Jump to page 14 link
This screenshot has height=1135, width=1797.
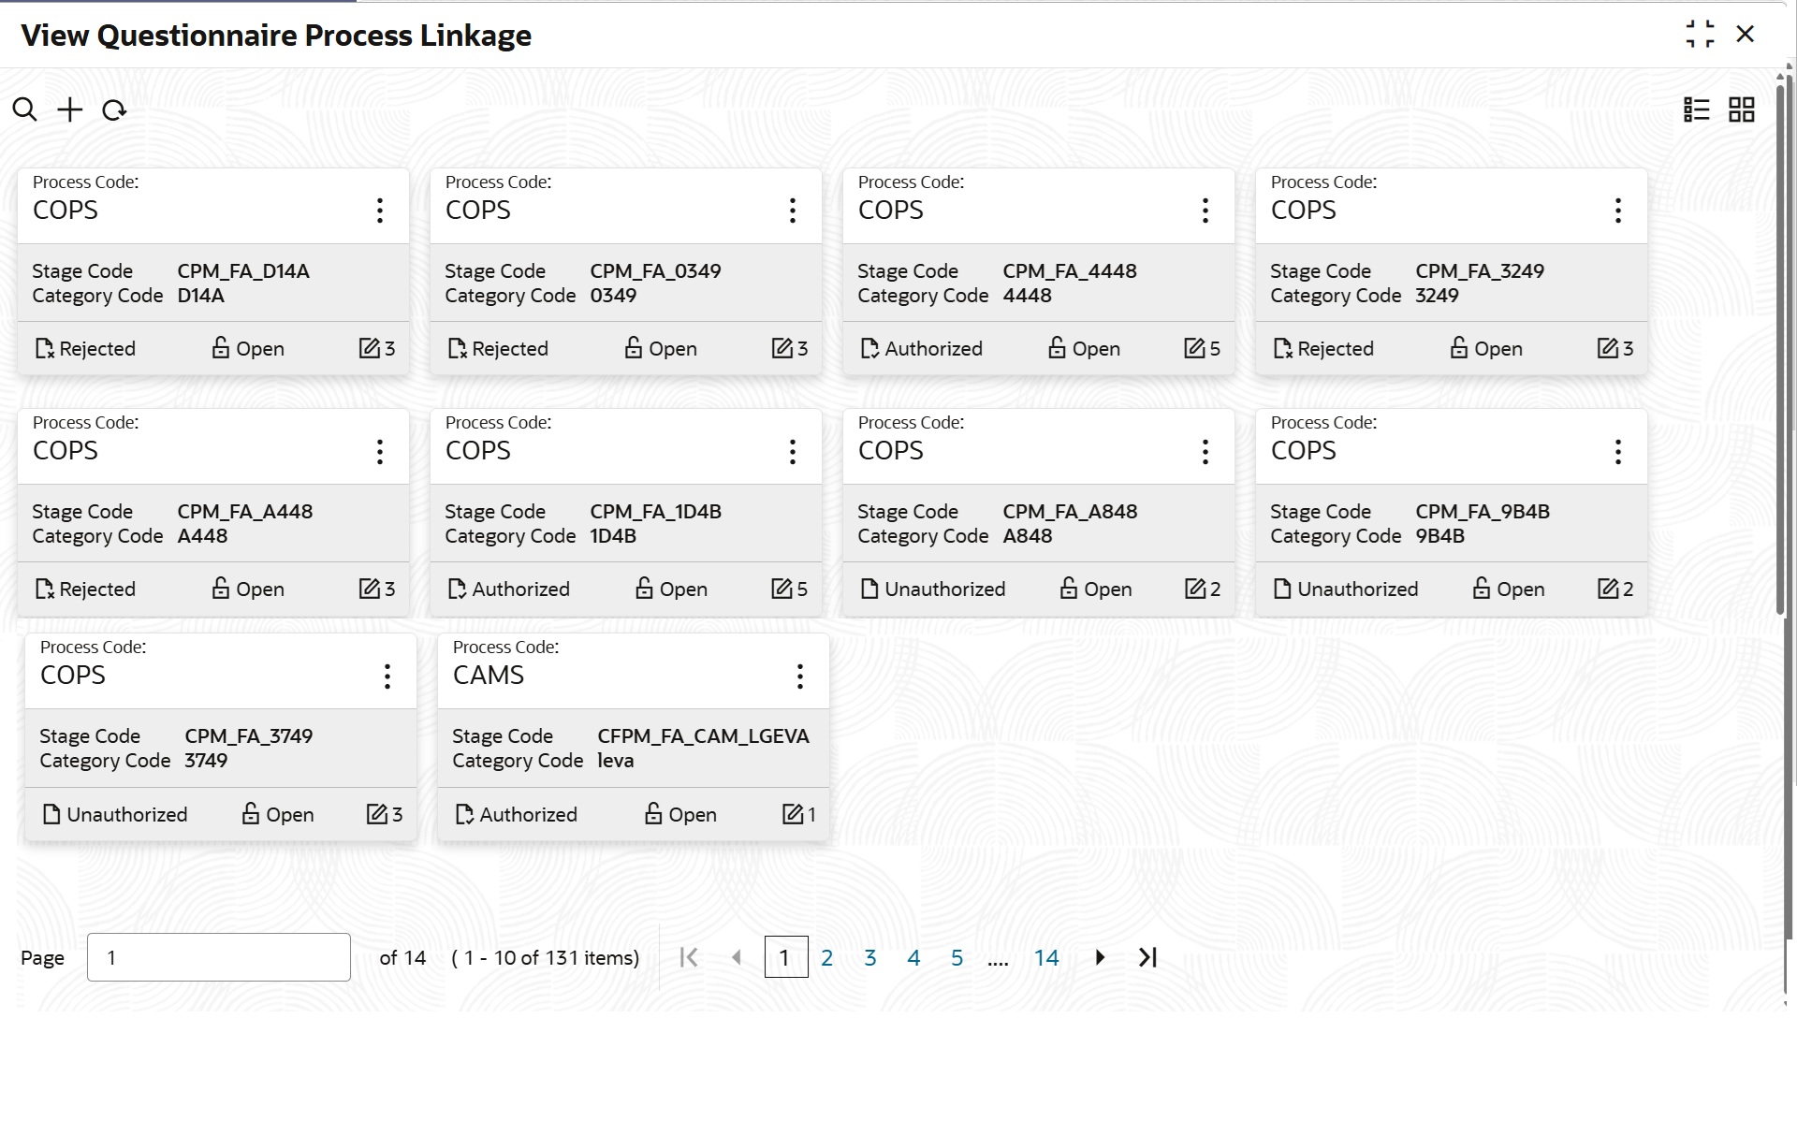(x=1045, y=958)
